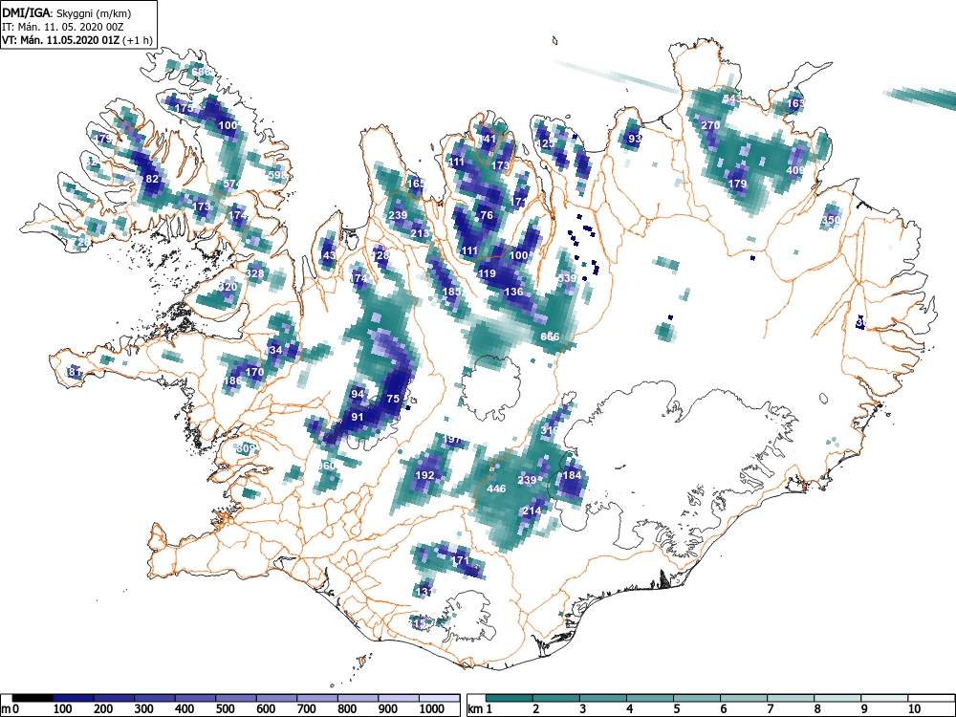Click the 446 visibility value on the map

(496, 489)
